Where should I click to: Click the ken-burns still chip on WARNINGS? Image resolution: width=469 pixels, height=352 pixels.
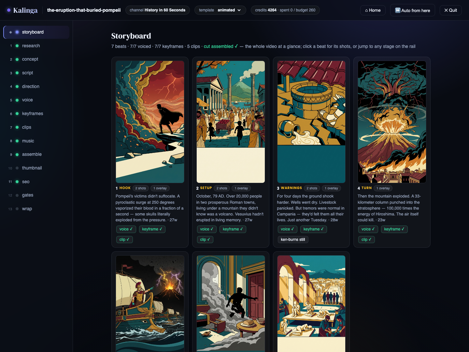coord(293,240)
